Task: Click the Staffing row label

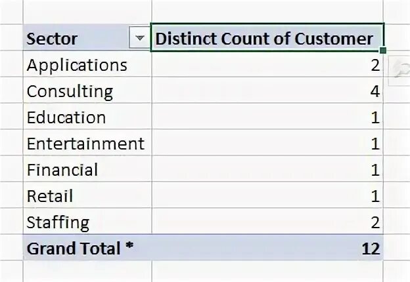Action: [x=58, y=222]
